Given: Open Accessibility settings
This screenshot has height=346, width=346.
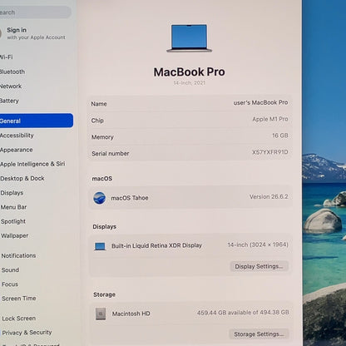Looking at the screenshot, I should [17, 136].
